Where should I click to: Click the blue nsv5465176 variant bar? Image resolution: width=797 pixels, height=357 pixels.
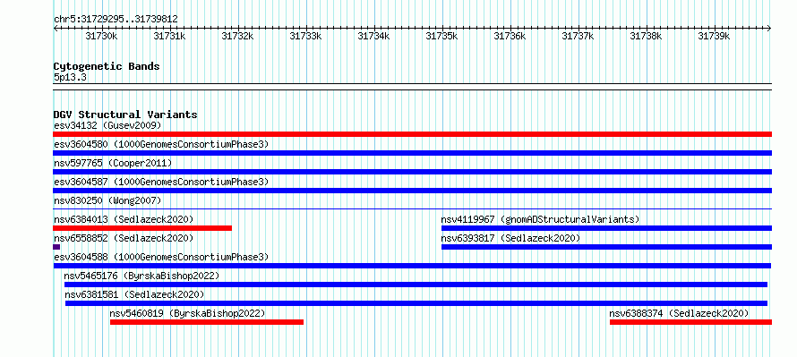(x=416, y=285)
